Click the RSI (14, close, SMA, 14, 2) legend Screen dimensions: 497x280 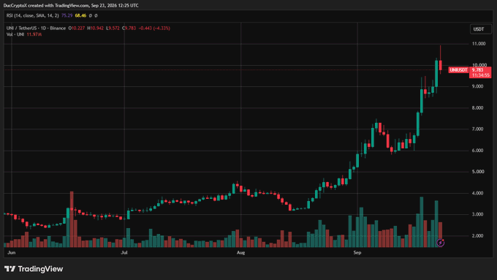tap(33, 15)
